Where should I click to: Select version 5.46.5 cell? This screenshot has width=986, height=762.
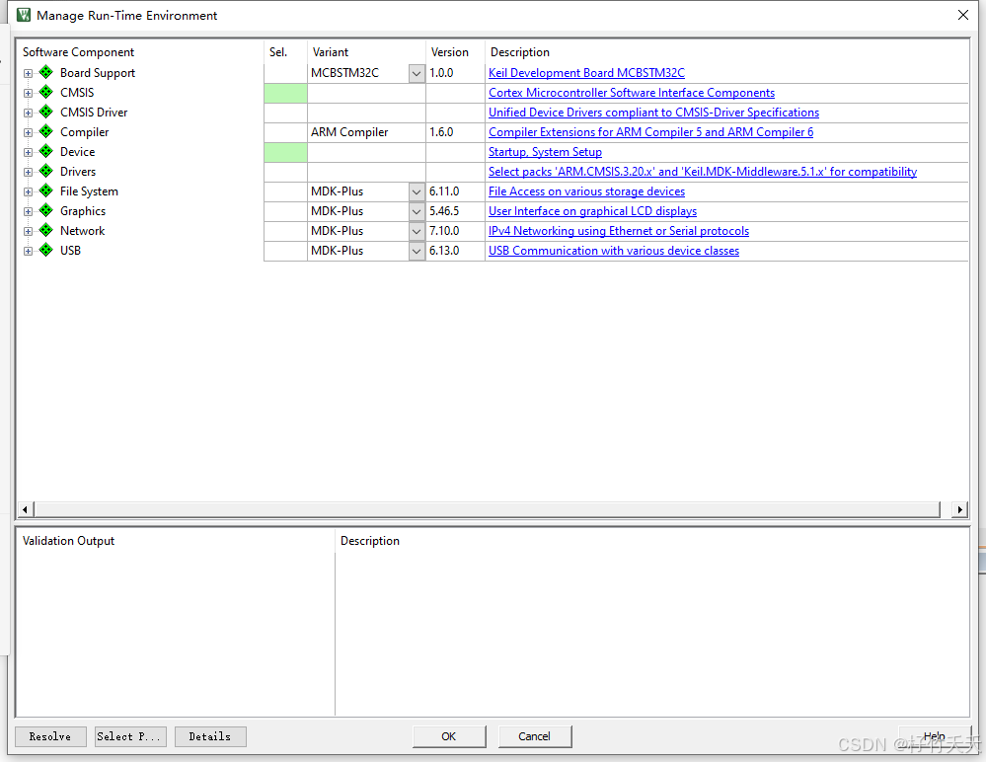click(x=455, y=211)
